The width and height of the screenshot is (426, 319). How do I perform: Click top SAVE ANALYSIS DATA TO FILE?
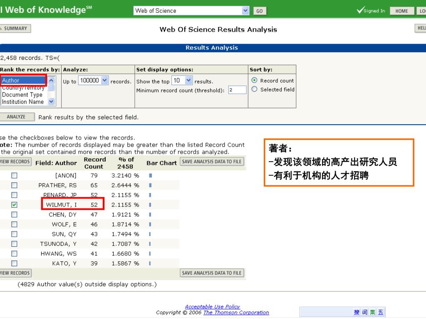(x=212, y=162)
